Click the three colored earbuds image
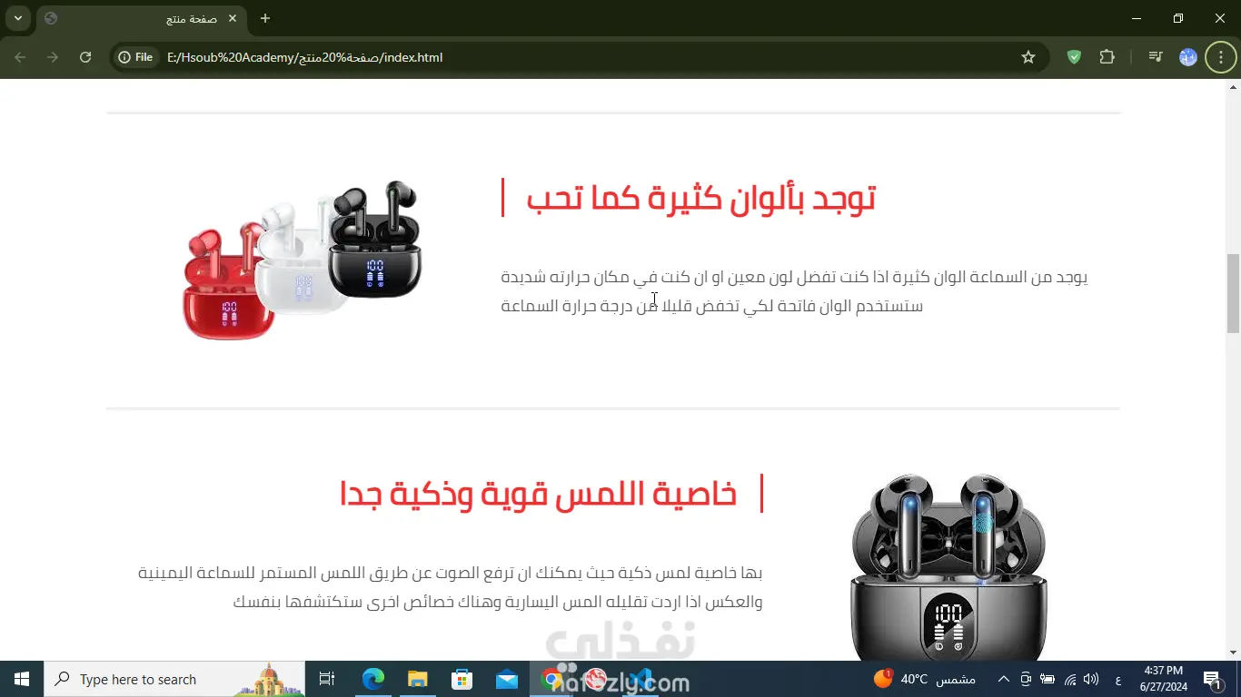The height and width of the screenshot is (697, 1241). pyautogui.click(x=303, y=260)
